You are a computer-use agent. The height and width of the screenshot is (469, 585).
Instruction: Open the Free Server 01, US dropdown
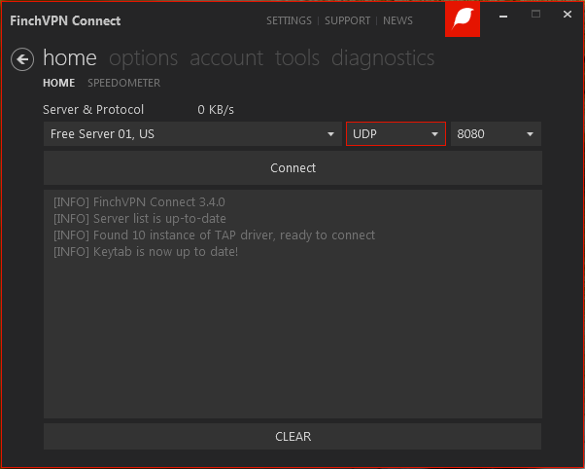(x=192, y=133)
